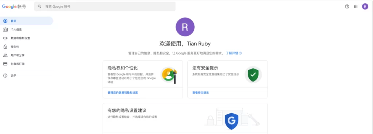Open 安全性 in the sidebar
Image resolution: width=373 pixels, height=134 pixels.
[26, 47]
